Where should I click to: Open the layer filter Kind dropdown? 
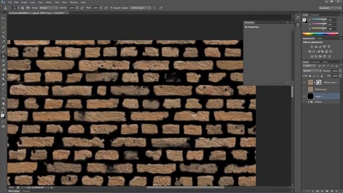click(x=309, y=66)
